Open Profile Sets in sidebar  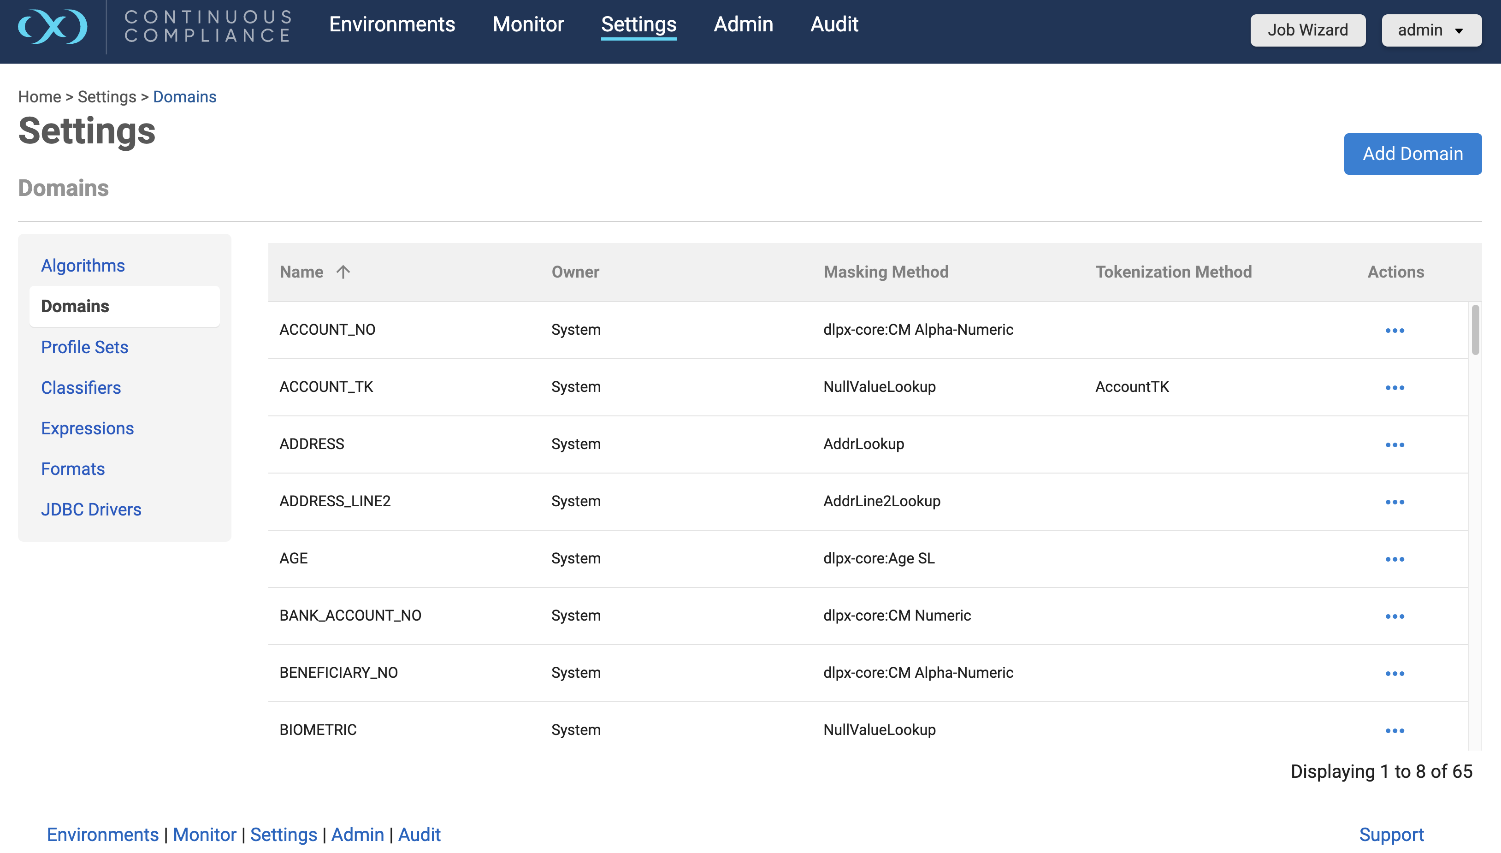click(84, 347)
